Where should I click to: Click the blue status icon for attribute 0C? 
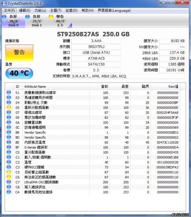coord(9,127)
